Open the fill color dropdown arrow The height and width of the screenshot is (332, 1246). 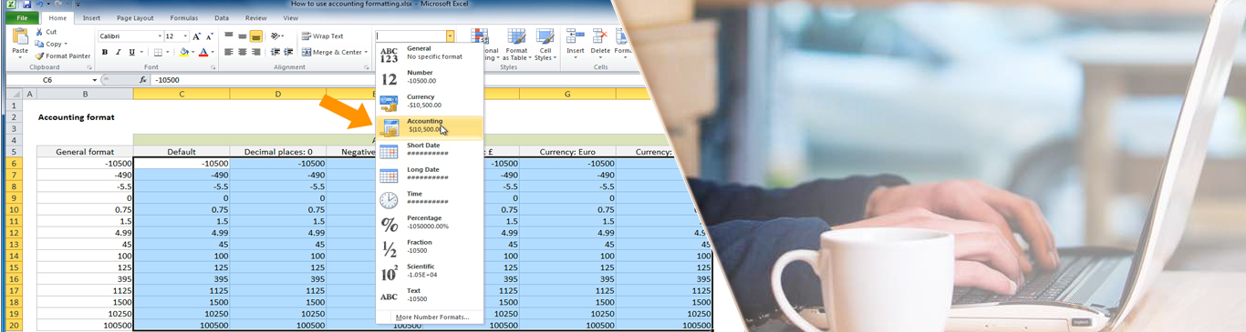point(192,53)
